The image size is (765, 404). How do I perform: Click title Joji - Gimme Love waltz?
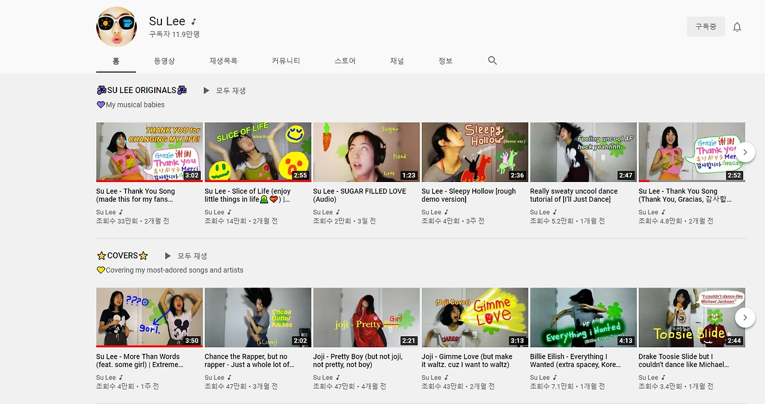coord(467,360)
